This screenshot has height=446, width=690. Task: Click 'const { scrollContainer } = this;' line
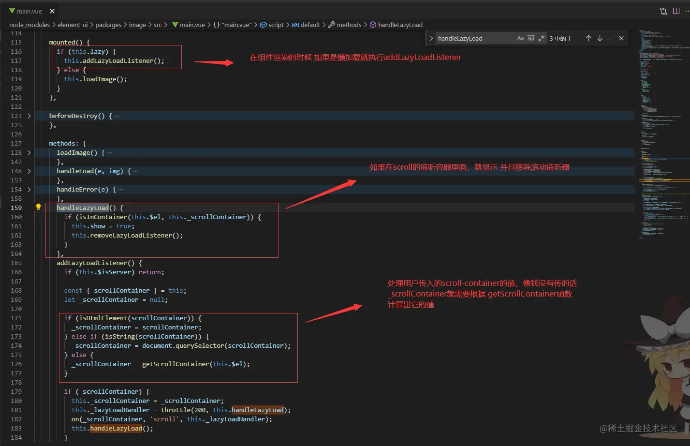tap(125, 291)
